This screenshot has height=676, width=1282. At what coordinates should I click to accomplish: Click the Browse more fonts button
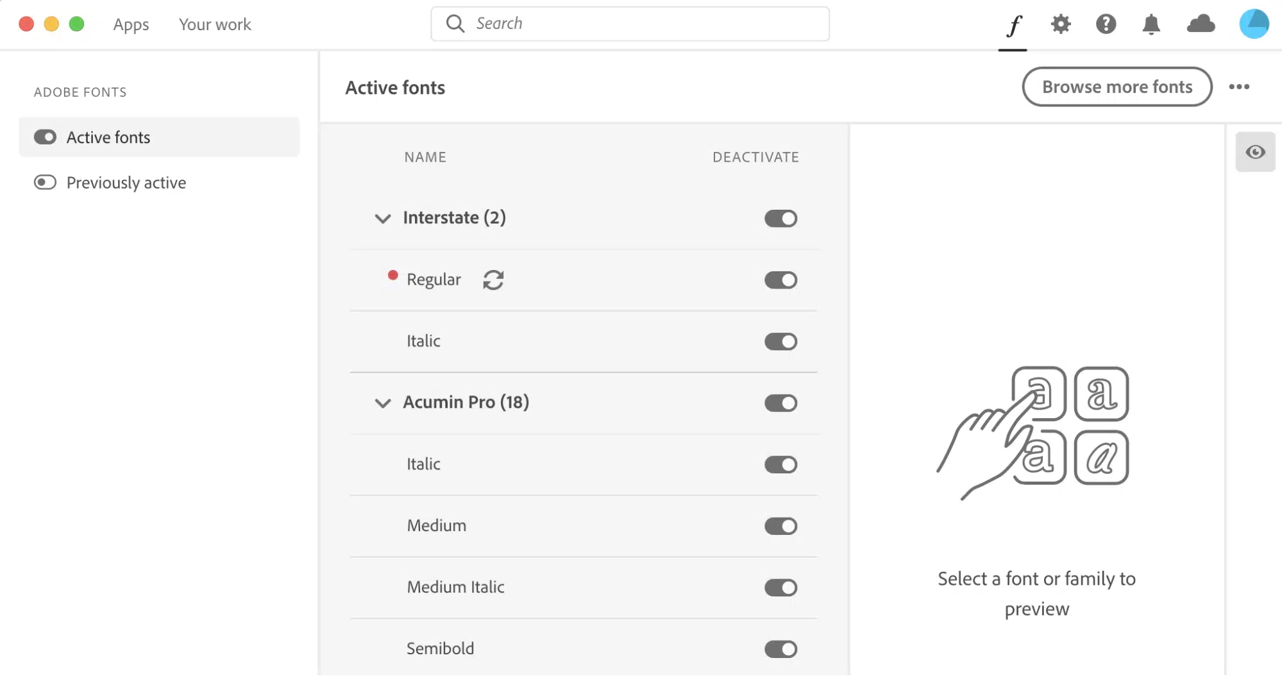pos(1117,87)
